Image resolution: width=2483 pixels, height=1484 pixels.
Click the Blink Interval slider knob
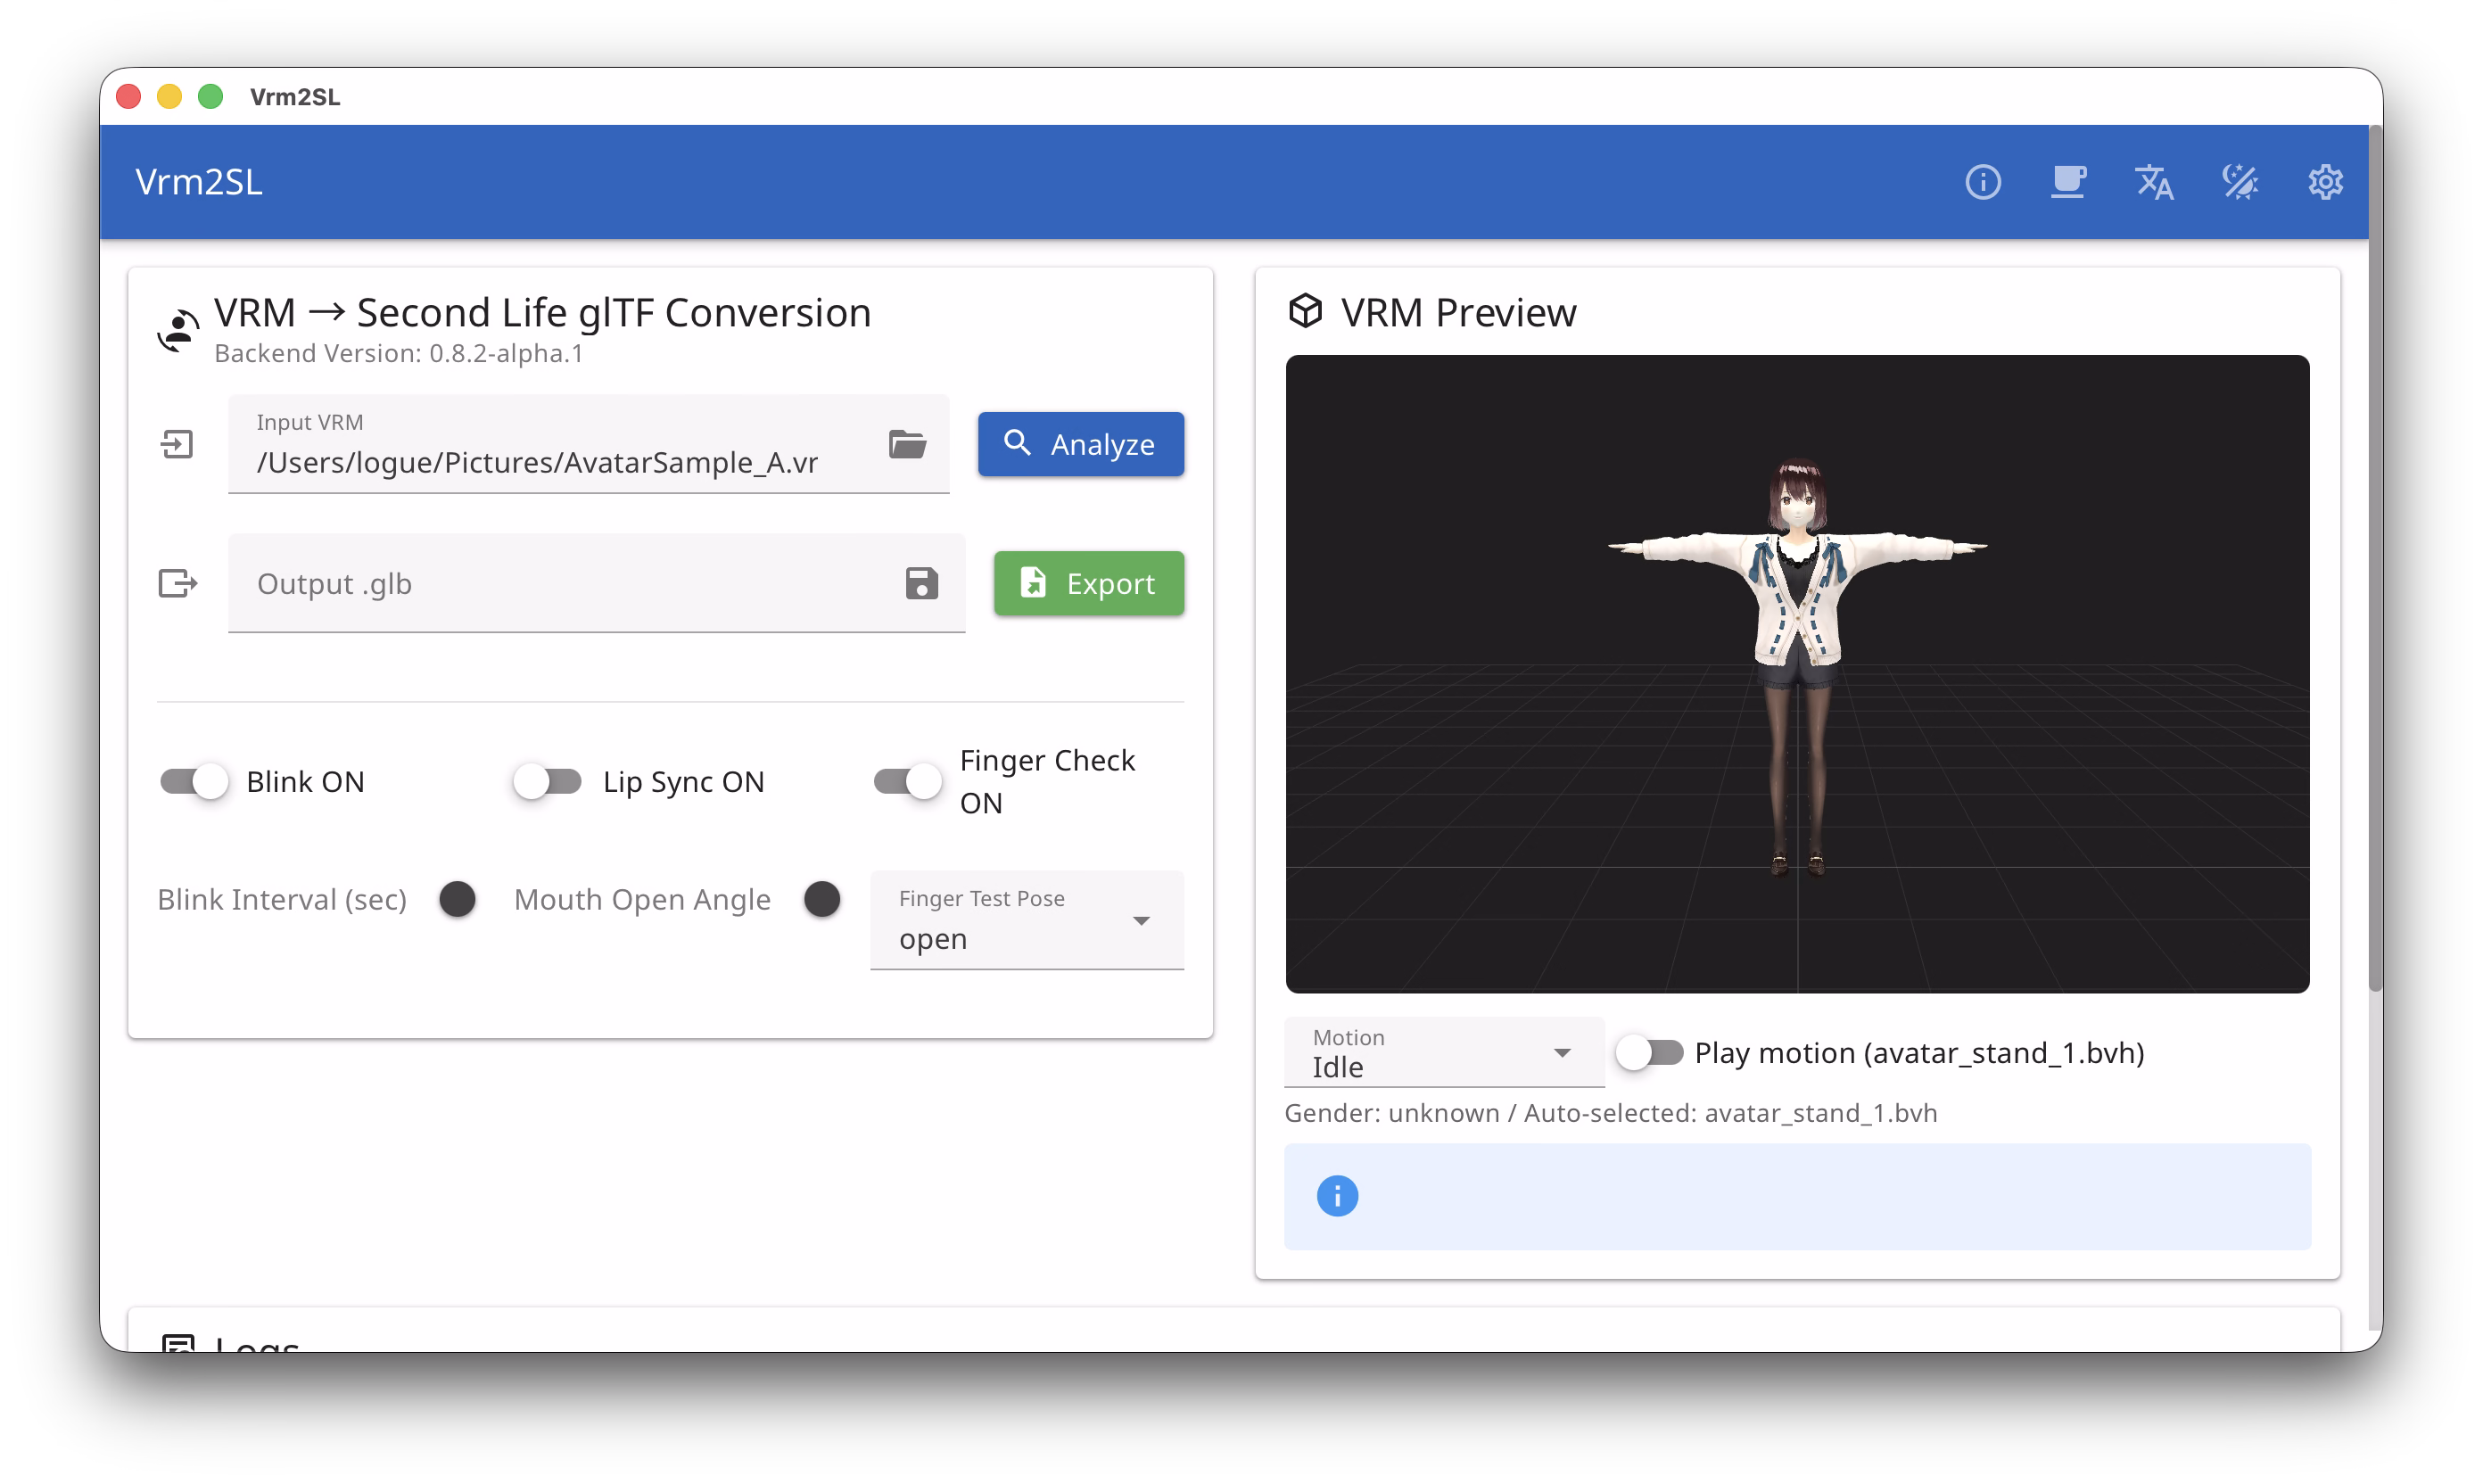tap(457, 899)
